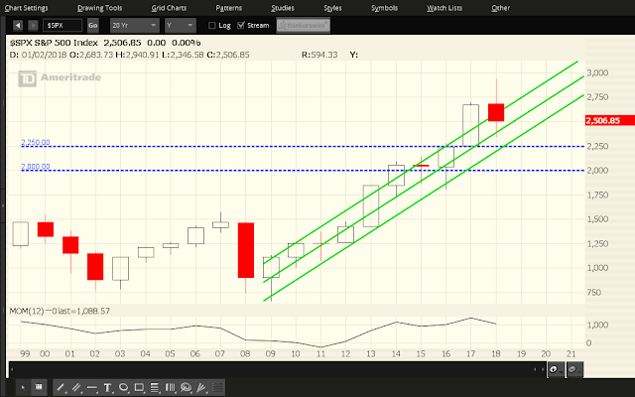
Task: Select the Fibonacci retracement lines tool
Action: (155, 388)
